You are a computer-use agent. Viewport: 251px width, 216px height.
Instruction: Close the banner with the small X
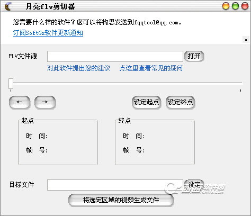pos(246,40)
